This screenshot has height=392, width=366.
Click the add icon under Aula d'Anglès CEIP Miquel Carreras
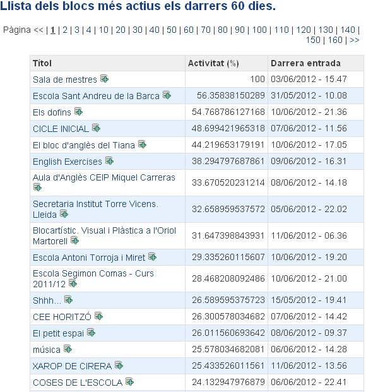click(37, 187)
